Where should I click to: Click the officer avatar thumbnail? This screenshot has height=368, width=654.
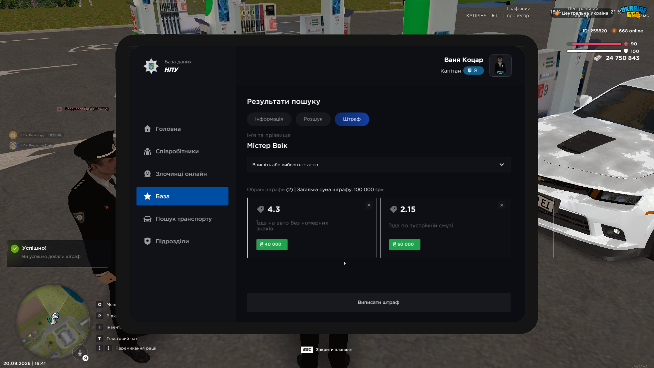[500, 66]
